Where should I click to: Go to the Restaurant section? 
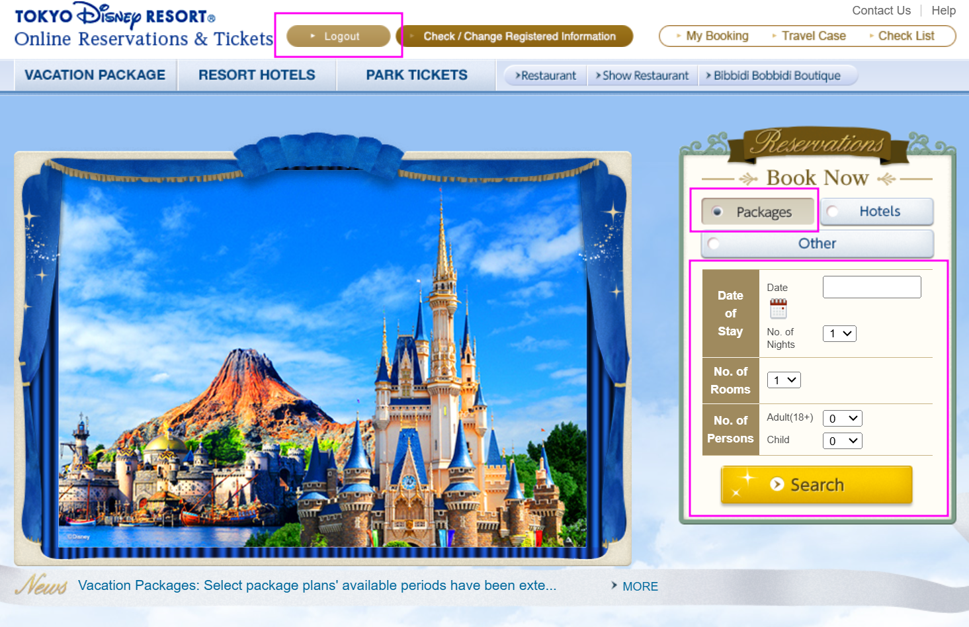pyautogui.click(x=546, y=75)
